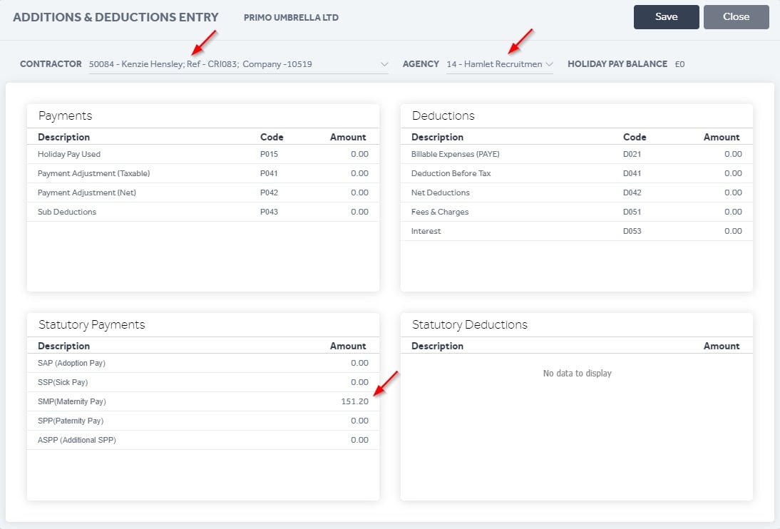Click the Deductions table Amount column header
The width and height of the screenshot is (780, 529).
tap(722, 137)
